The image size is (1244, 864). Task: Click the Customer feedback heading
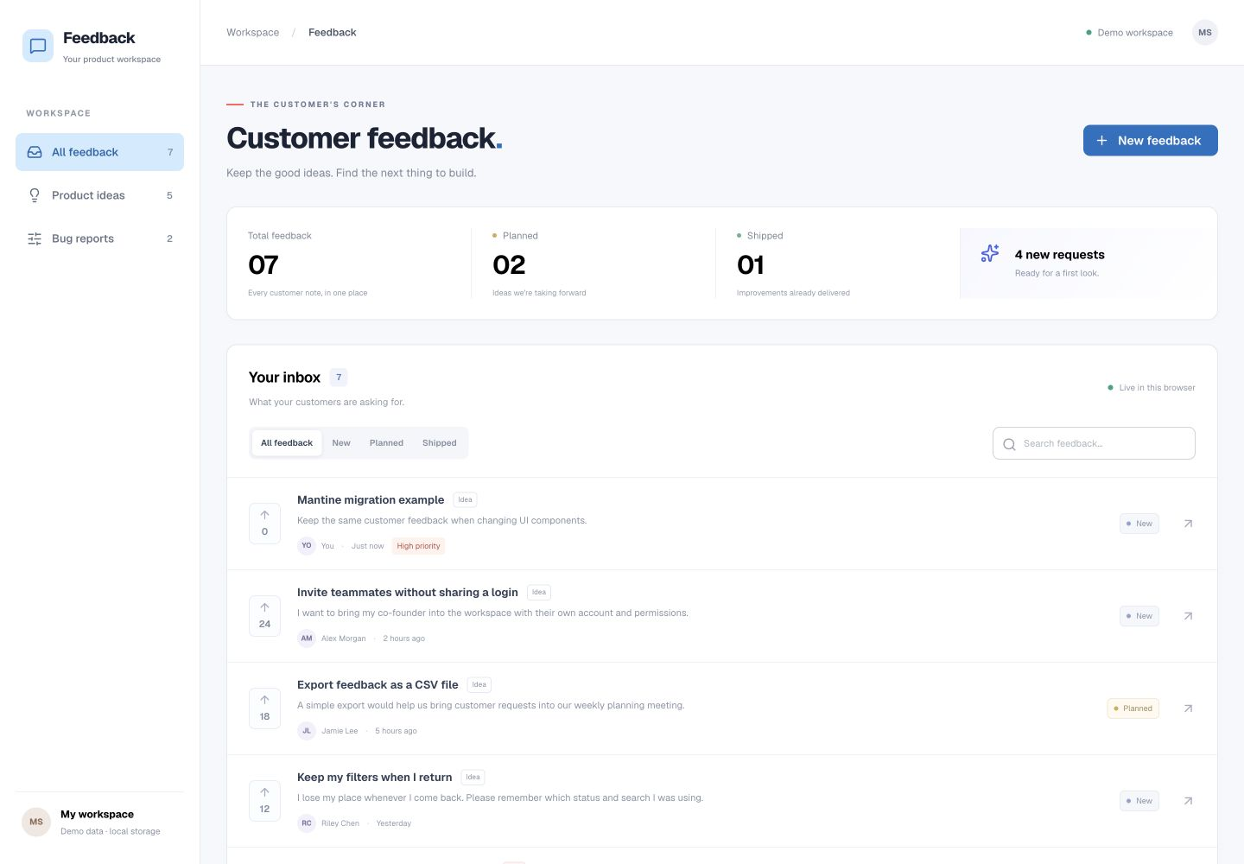coord(365,138)
